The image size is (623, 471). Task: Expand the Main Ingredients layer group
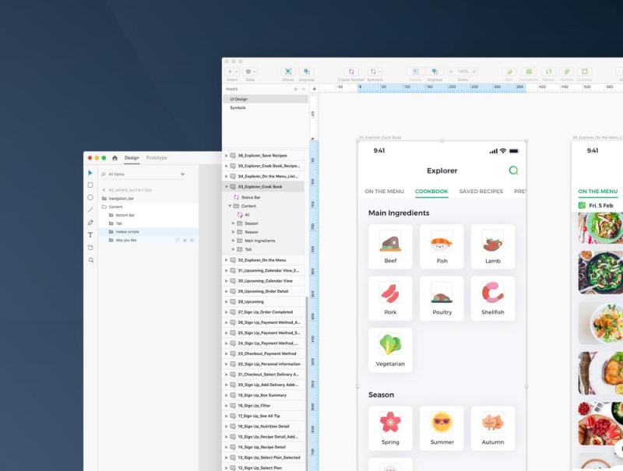(234, 241)
